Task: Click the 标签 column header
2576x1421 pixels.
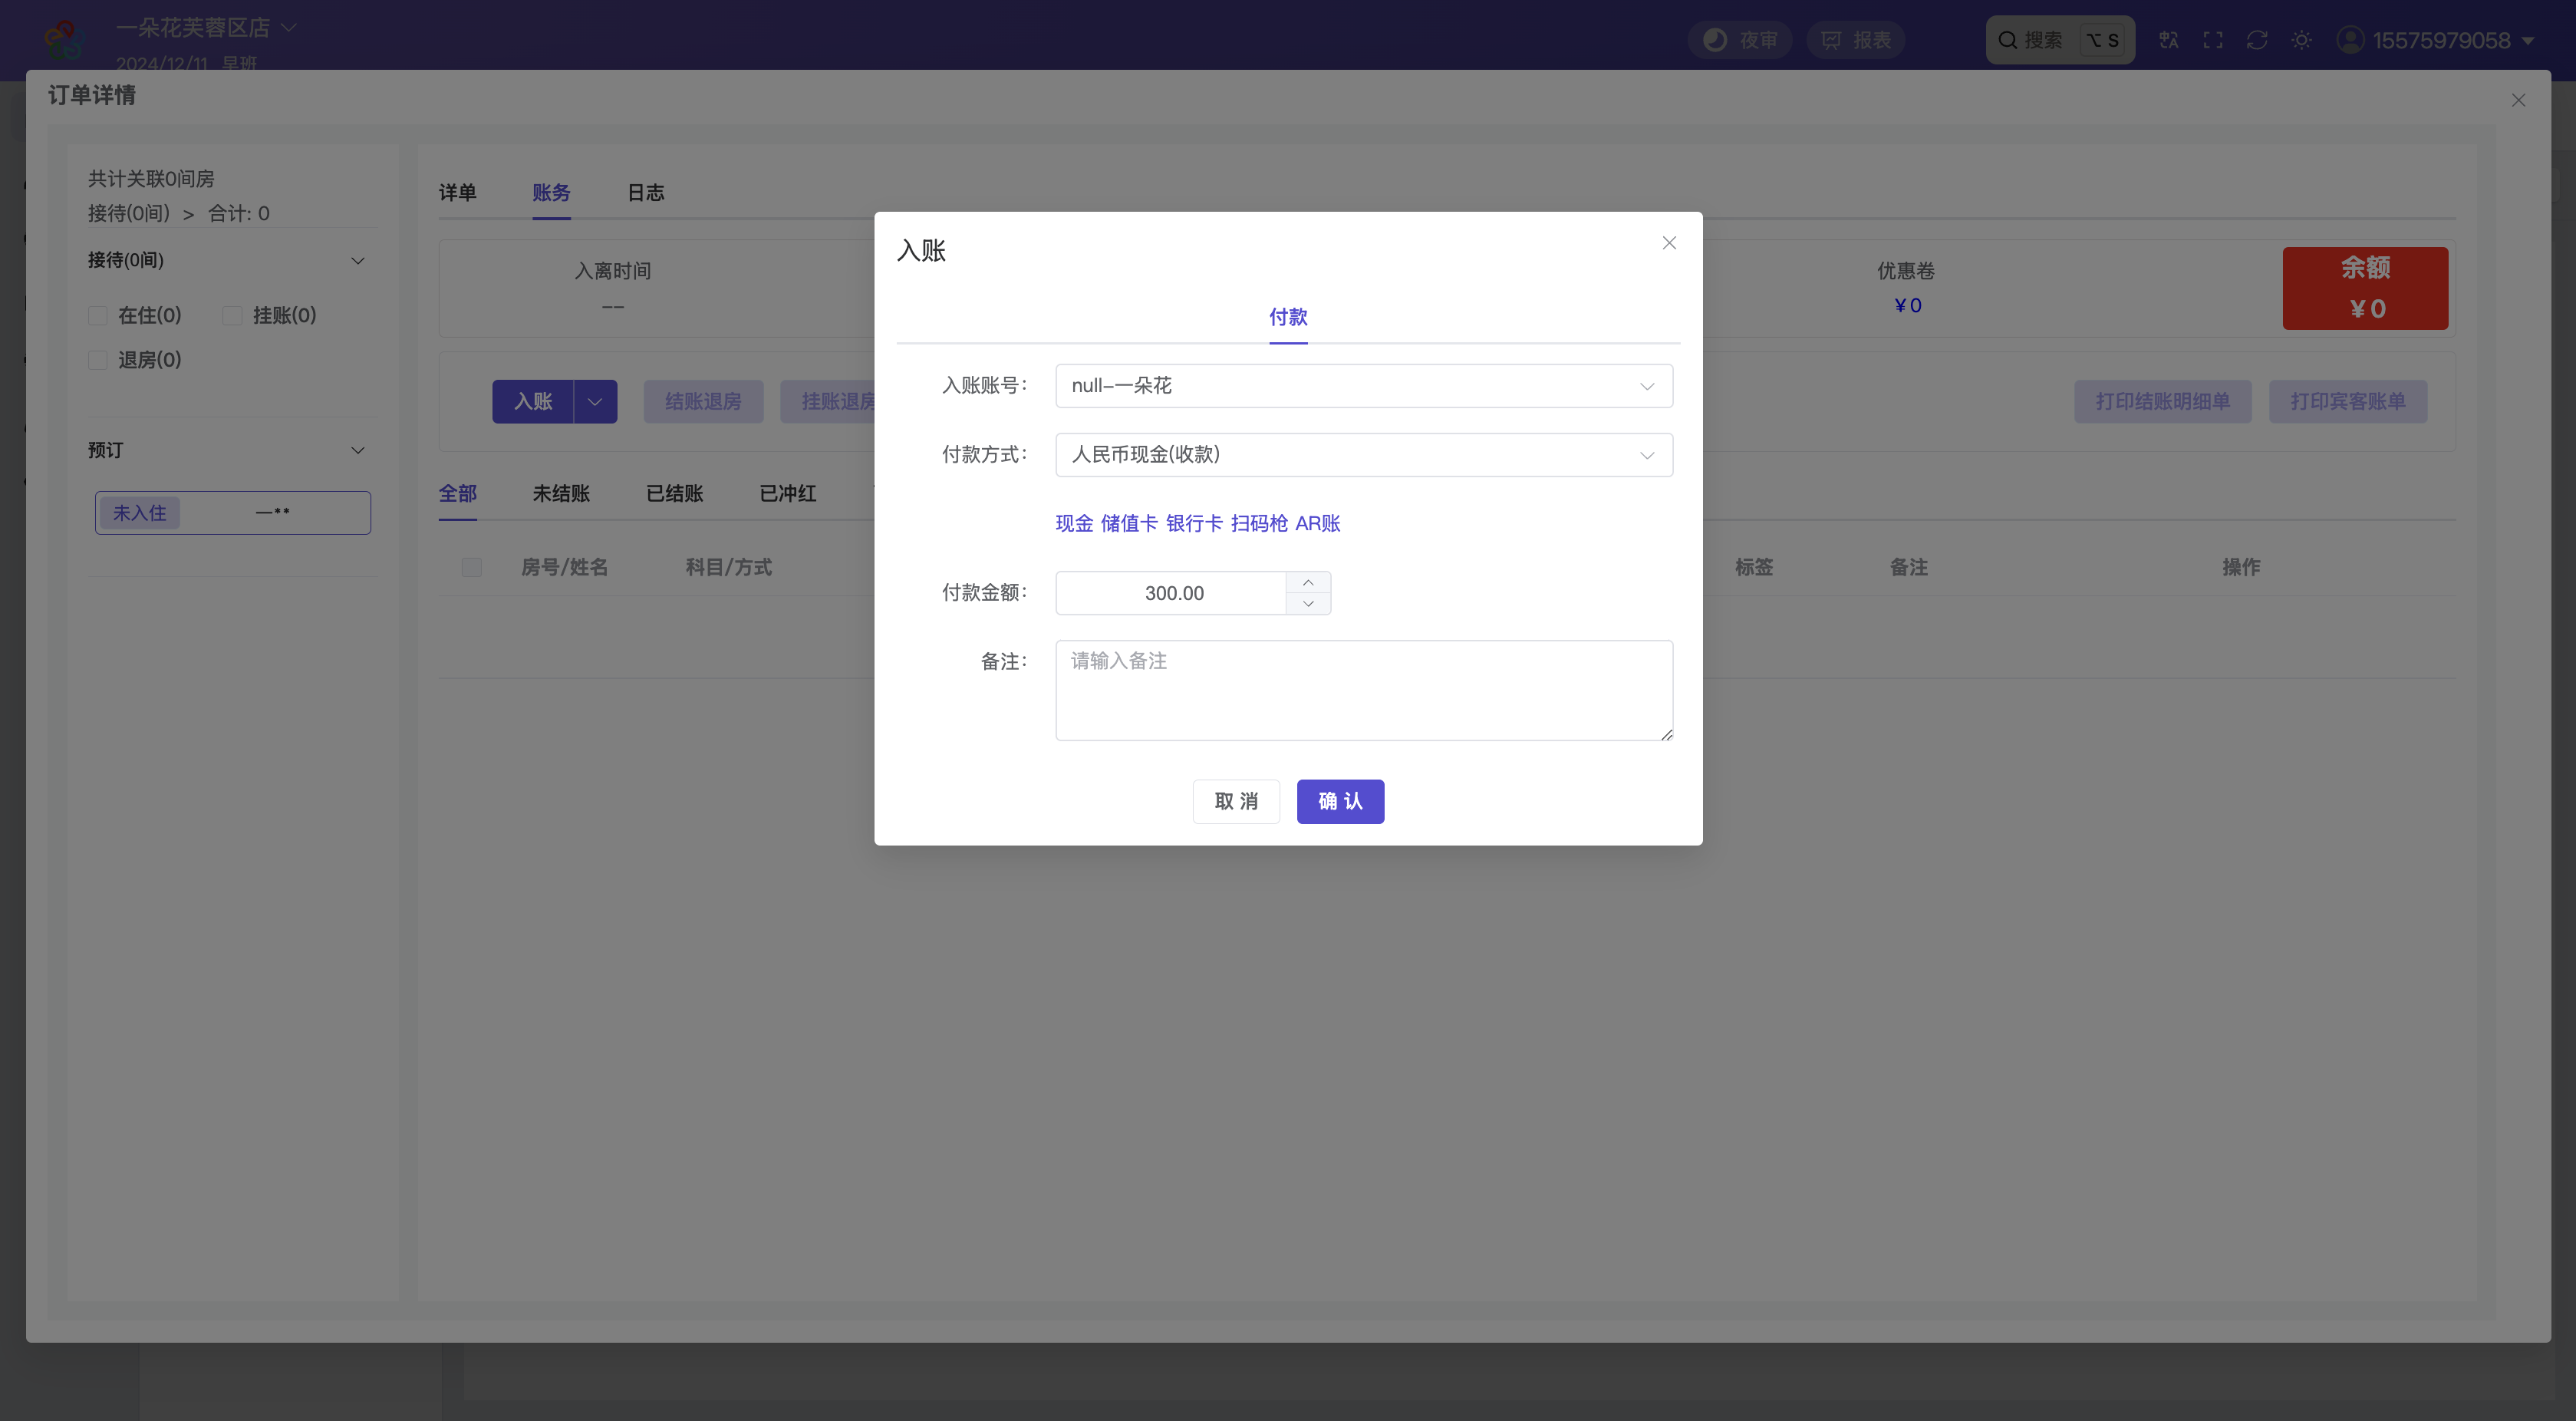Action: pos(1753,568)
